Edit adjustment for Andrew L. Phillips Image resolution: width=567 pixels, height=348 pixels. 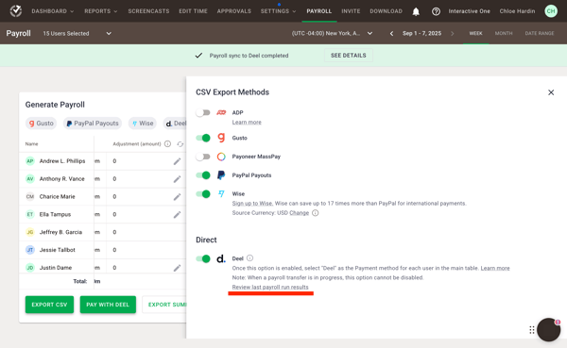click(177, 161)
